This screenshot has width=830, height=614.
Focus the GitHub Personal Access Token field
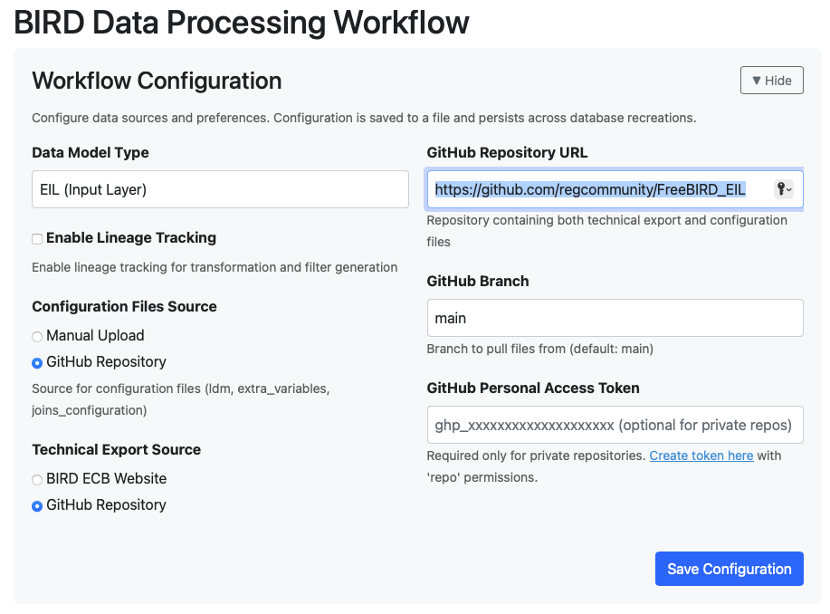coord(615,425)
